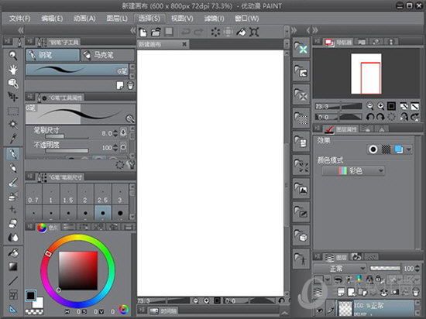Viewport: 426px width, 319px height.
Task: Select the Gradient tool
Action: (x=12, y=266)
